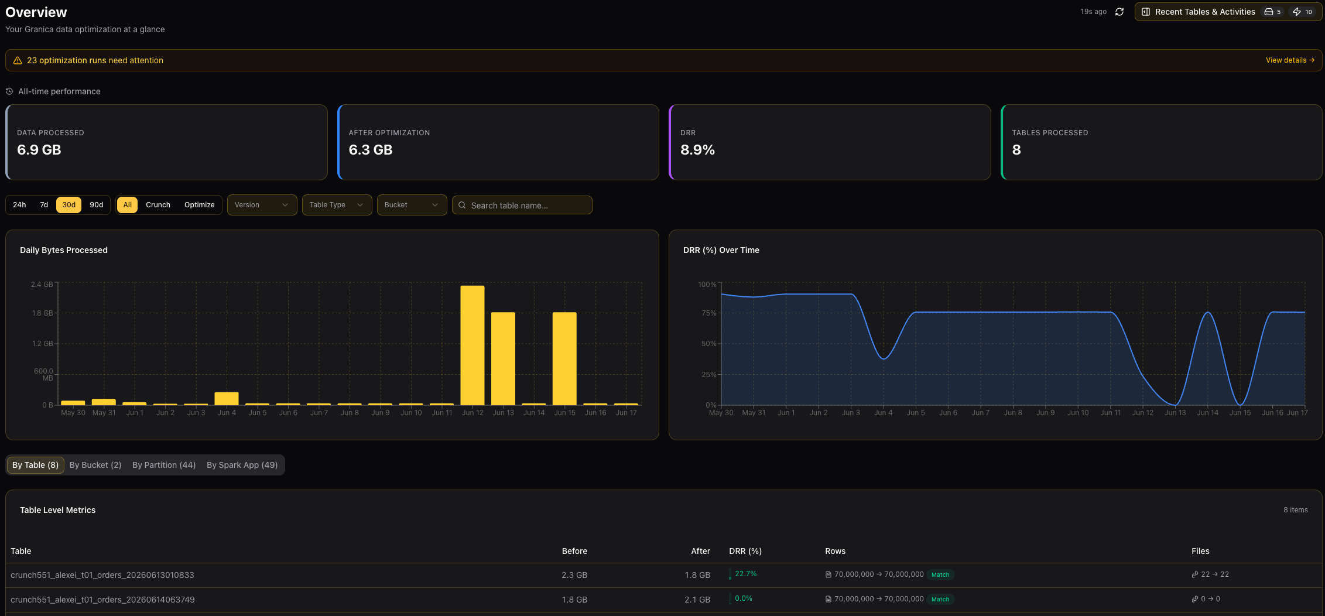1325x616 pixels.
Task: Sort by the After column header
Action: [x=700, y=551]
